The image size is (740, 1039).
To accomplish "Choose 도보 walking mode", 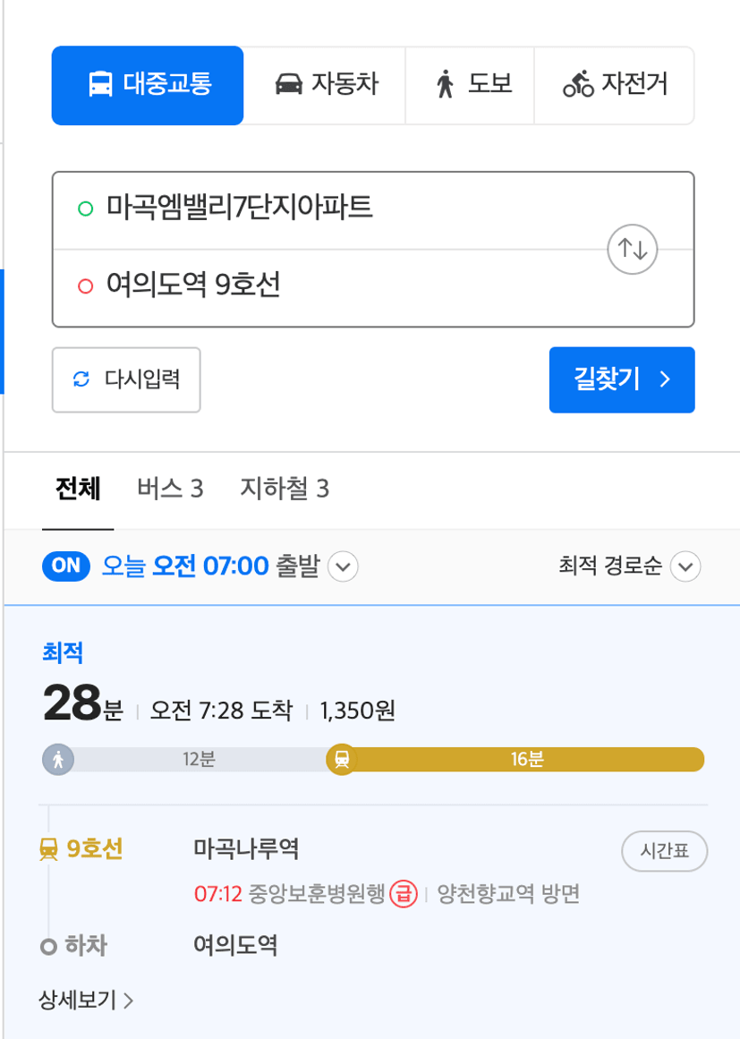I will 470,86.
